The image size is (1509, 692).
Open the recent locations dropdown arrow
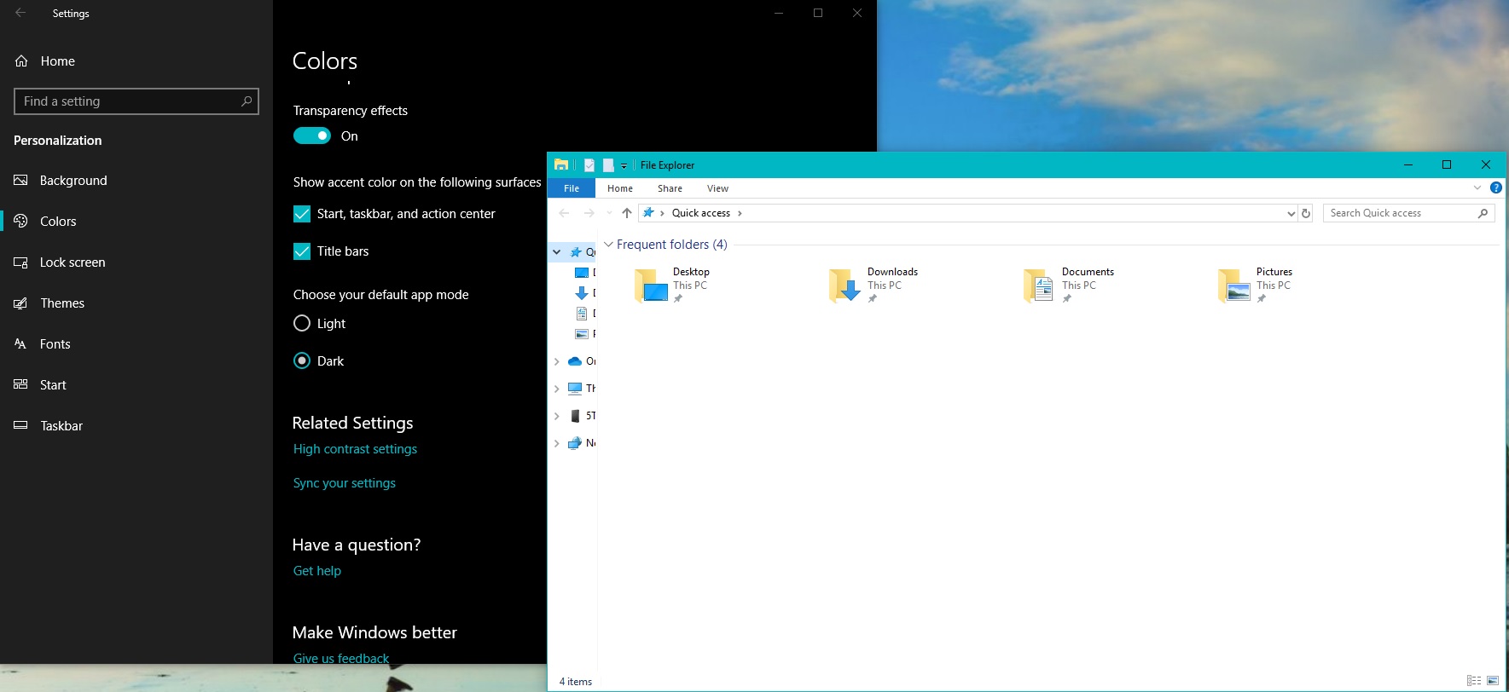point(609,213)
